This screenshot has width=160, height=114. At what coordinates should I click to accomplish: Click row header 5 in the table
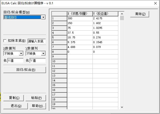click(59, 38)
